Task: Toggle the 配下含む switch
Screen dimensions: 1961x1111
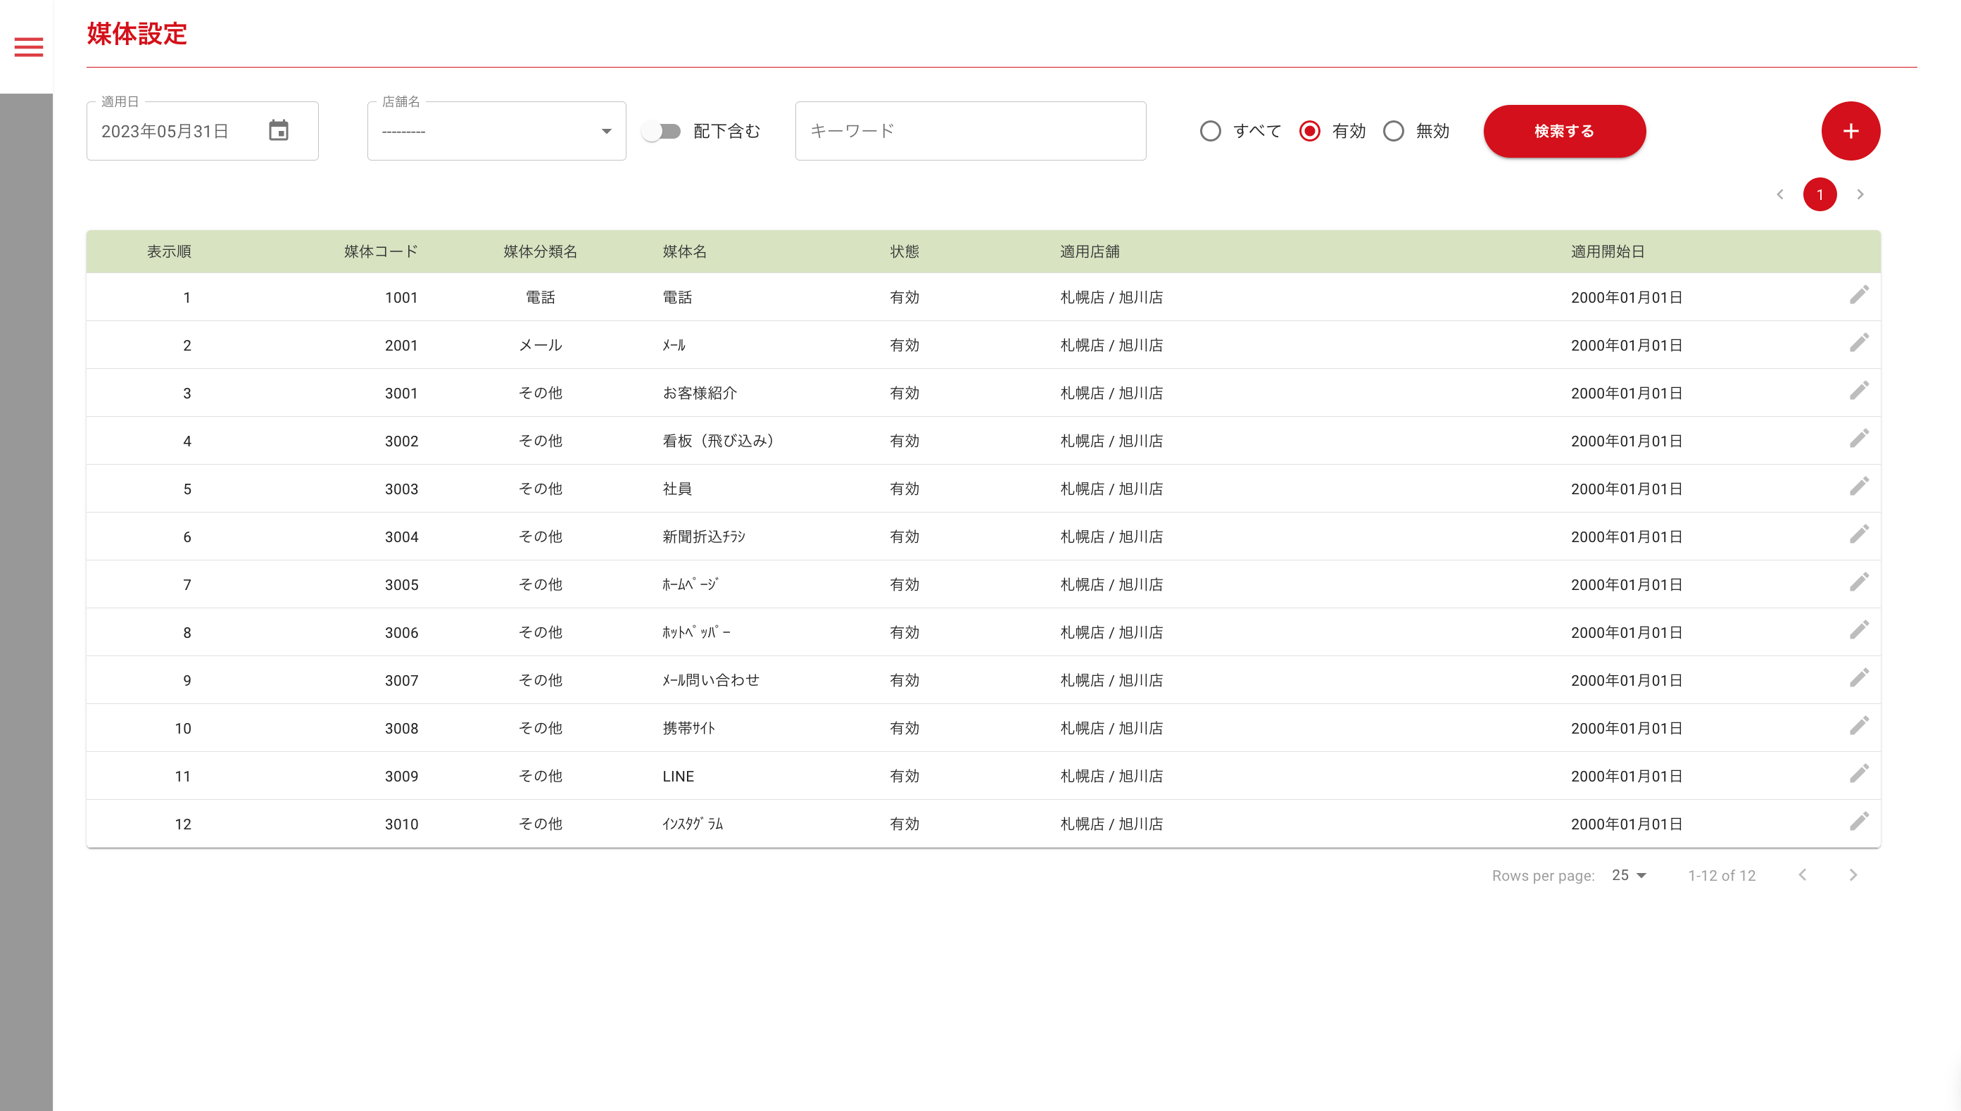Action: pos(660,131)
